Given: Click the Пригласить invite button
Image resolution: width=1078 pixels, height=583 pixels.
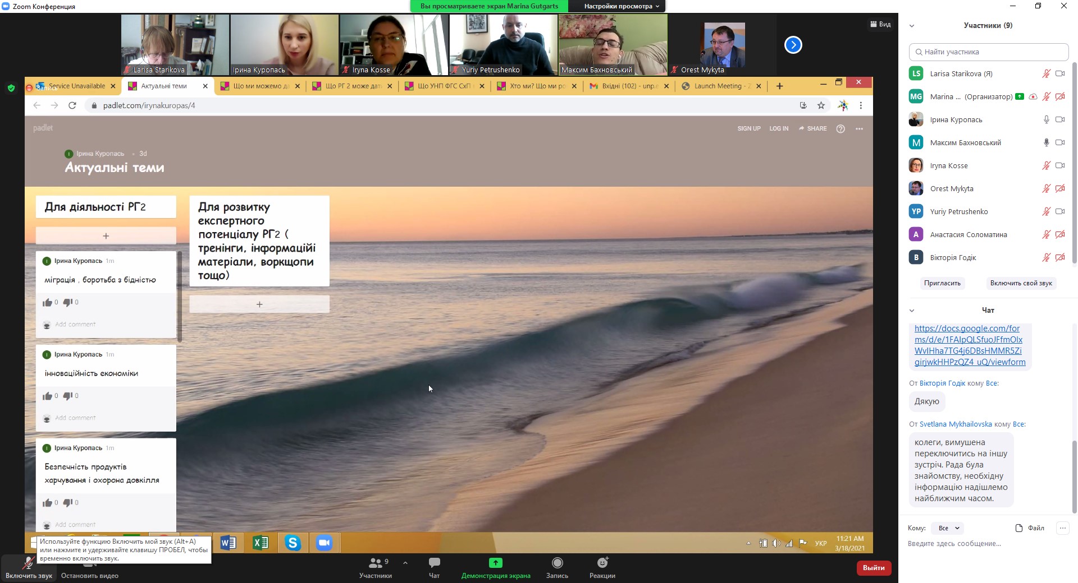Looking at the screenshot, I should pyautogui.click(x=942, y=283).
